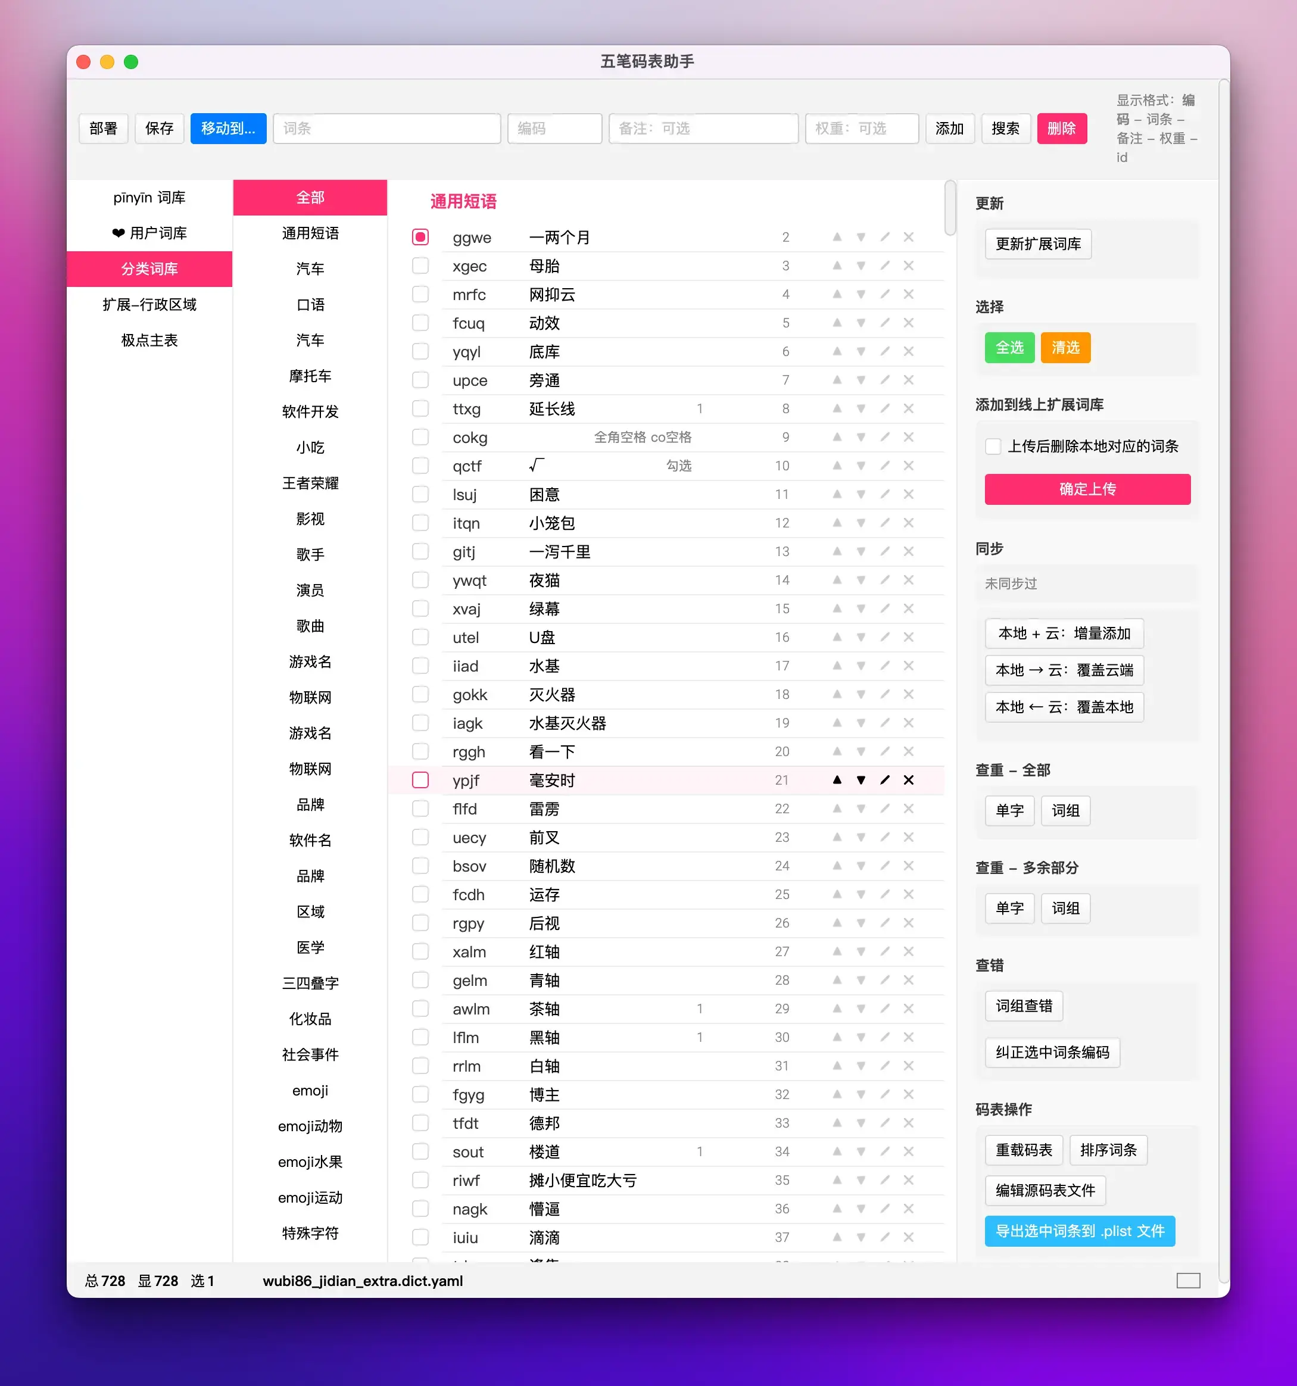The width and height of the screenshot is (1297, 1386).
Task: Enable delete local entries after upload
Action: 993,446
